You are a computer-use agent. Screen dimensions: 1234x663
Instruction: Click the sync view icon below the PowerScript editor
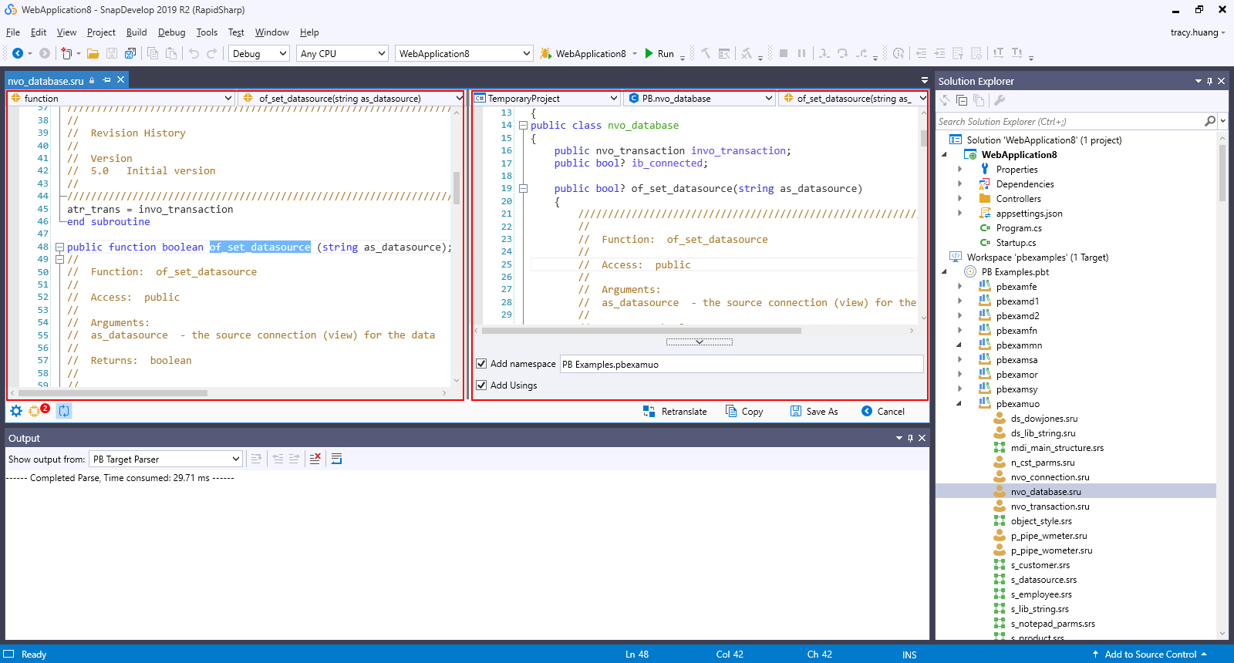tap(64, 411)
